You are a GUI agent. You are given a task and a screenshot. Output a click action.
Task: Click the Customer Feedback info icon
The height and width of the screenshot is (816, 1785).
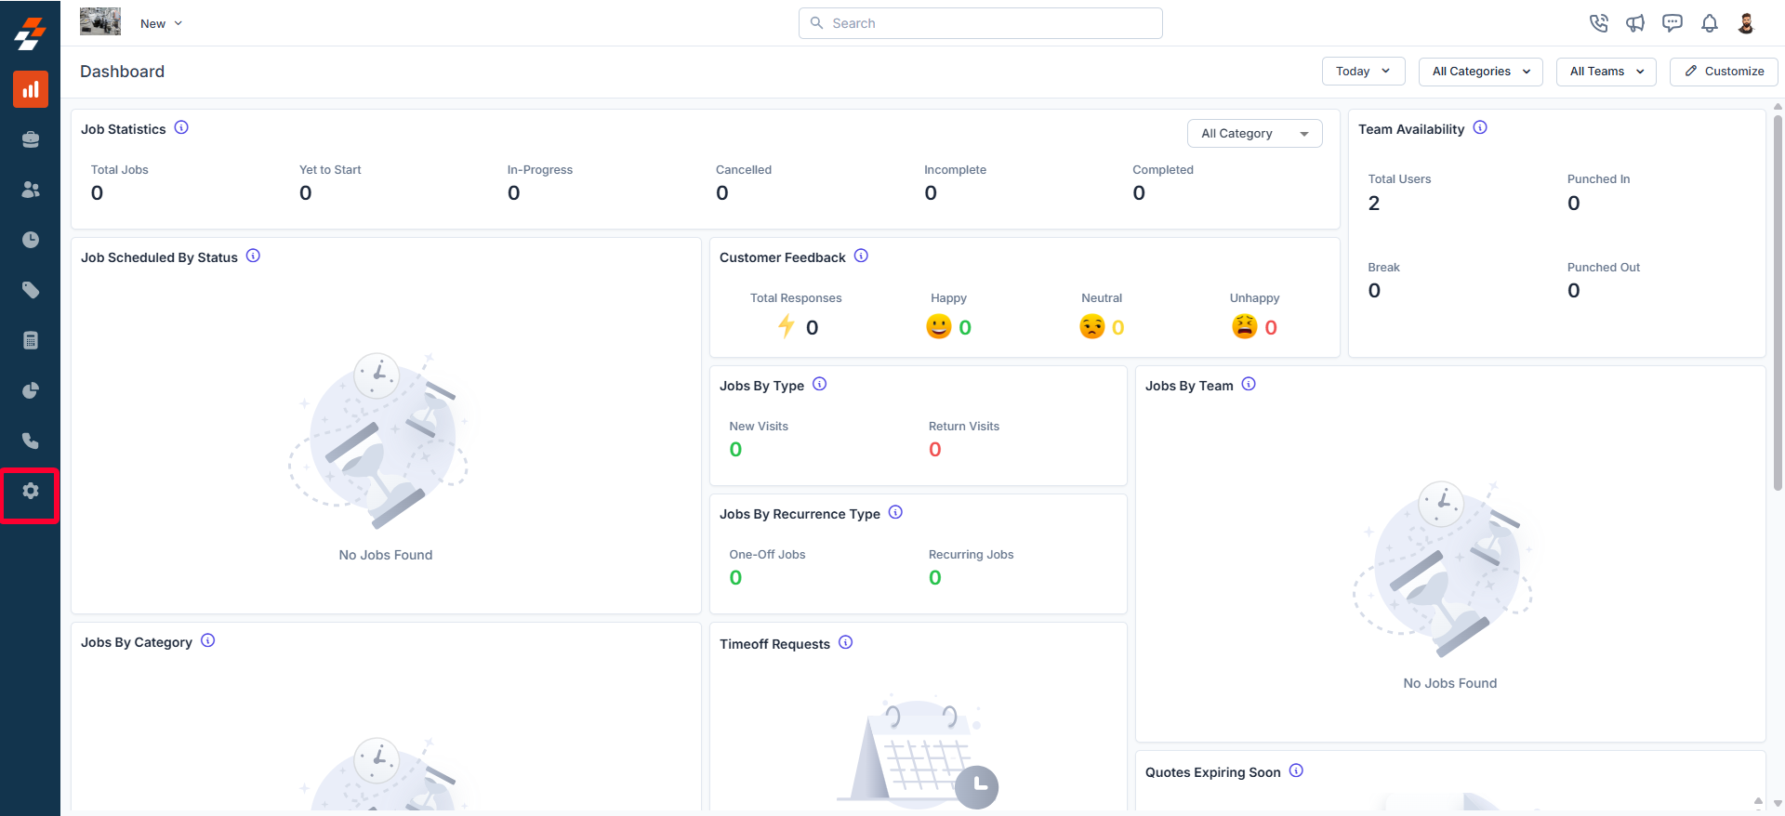click(x=861, y=256)
